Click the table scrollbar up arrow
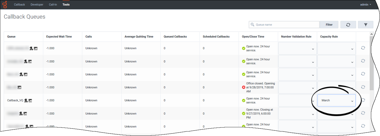The height and width of the screenshot is (136, 380). (372, 34)
